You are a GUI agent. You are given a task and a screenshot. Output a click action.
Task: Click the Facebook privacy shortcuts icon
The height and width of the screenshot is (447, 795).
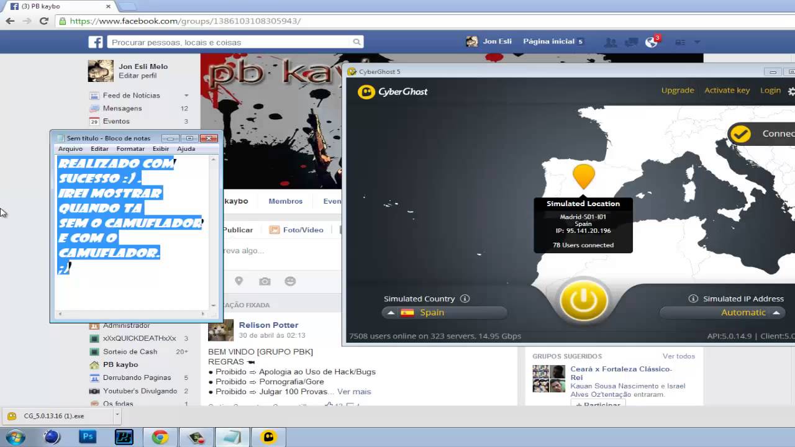pos(680,42)
